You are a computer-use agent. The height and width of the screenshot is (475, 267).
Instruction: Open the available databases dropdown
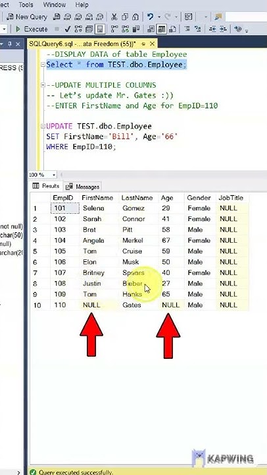point(4,30)
